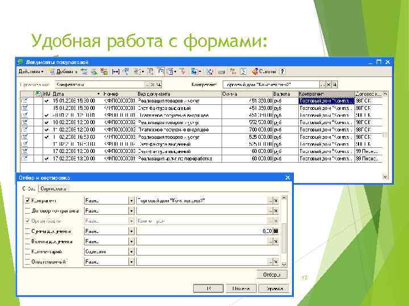Open the Организация field magnifier icon
The width and height of the screenshot is (409, 306).
tap(158, 85)
